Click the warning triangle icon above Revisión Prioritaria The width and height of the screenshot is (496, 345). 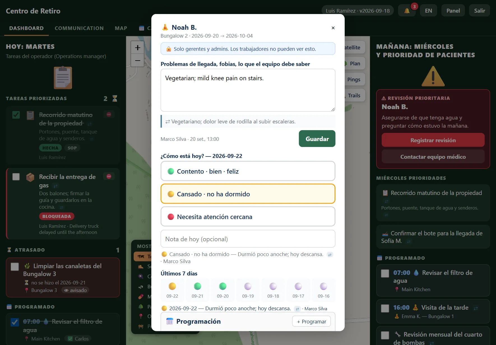433,76
